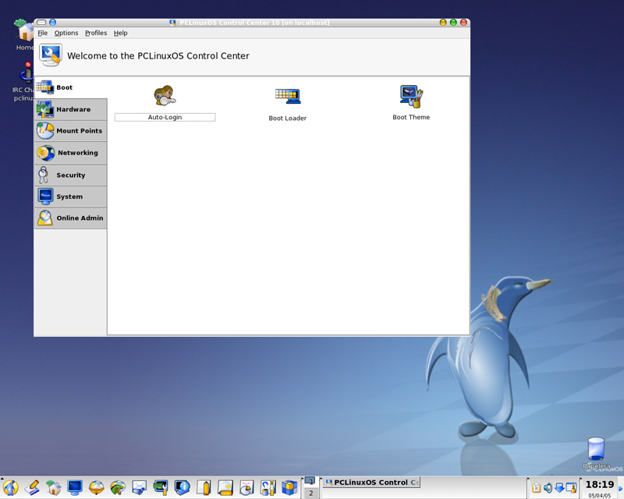The width and height of the screenshot is (624, 499).
Task: Open the blue cube package icon in the panel
Action: 289,487
